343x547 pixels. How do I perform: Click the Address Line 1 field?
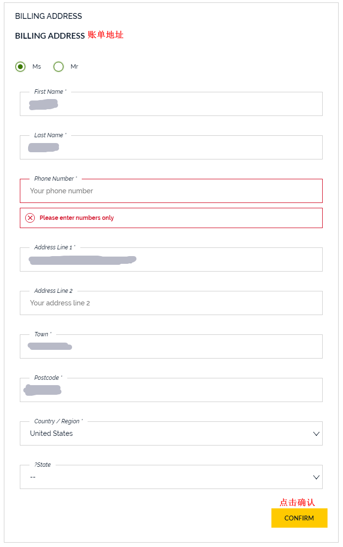tap(171, 259)
